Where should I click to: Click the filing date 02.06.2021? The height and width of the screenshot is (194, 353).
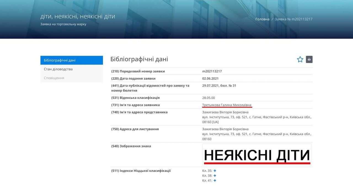pos(211,78)
